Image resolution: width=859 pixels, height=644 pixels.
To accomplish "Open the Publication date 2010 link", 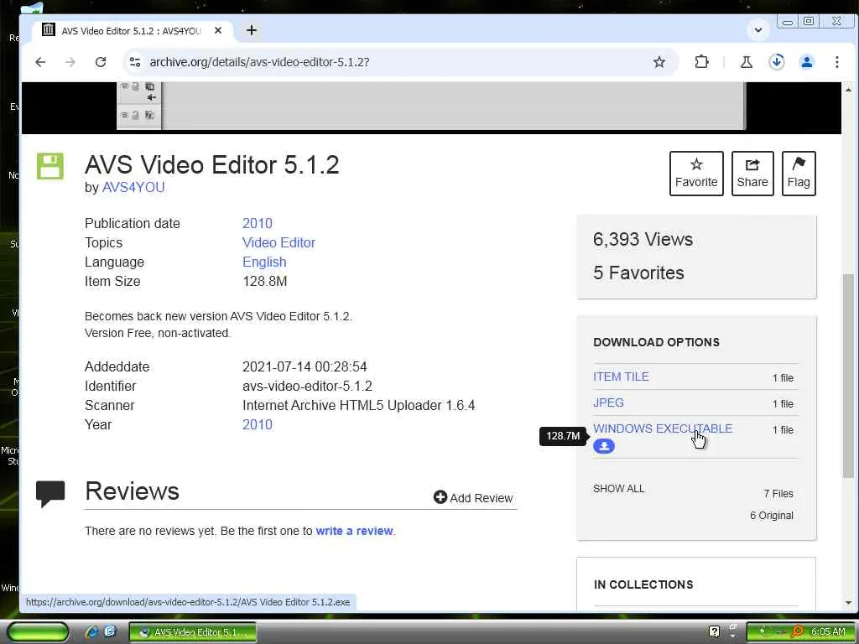I will [257, 223].
